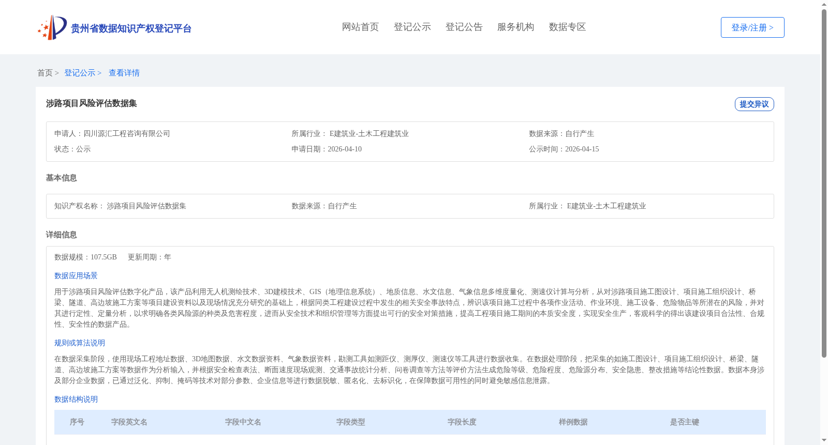Viewport: 828px width, 445px height.
Task: Click the 数据规模：107.5GB text
Action: (85, 257)
